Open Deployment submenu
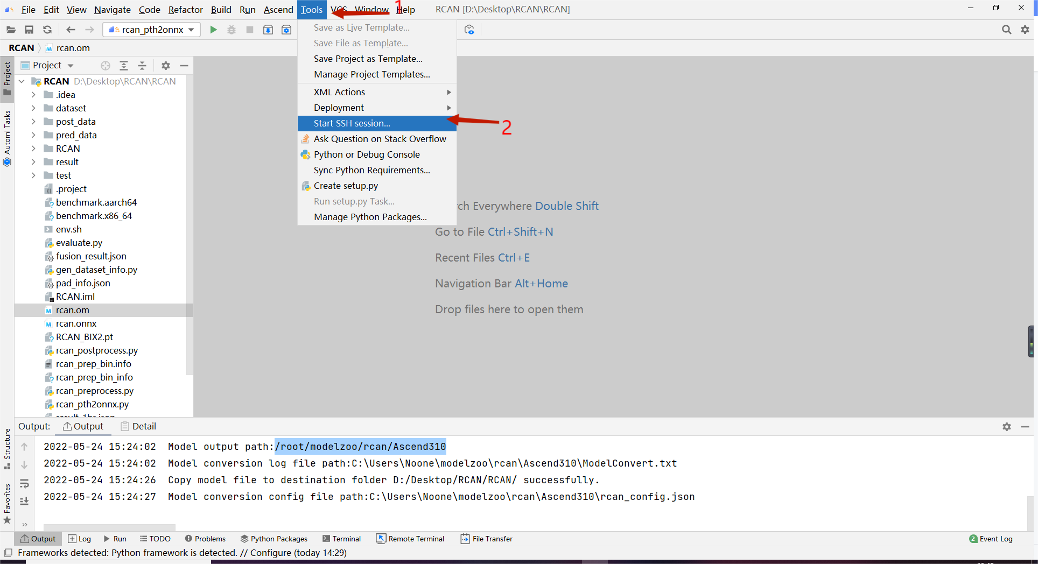Viewport: 1038px width, 564px height. point(377,108)
